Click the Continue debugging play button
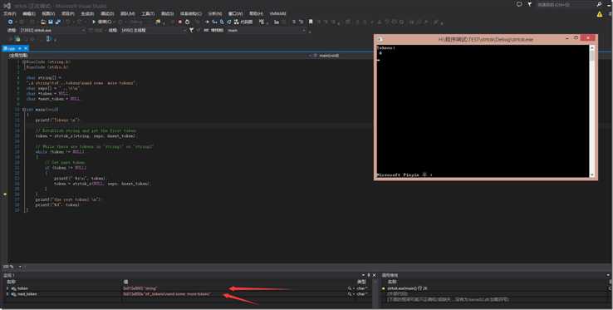 pyautogui.click(x=101, y=22)
